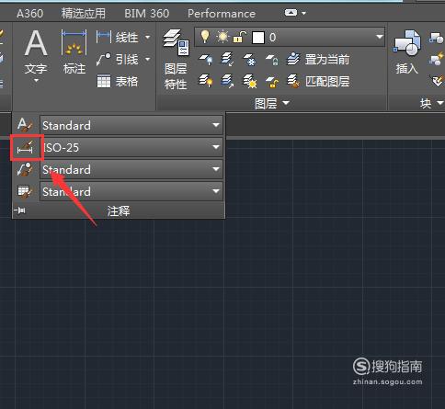Open the Dimension Style manager icon
This screenshot has width=445, height=409.
coord(26,147)
